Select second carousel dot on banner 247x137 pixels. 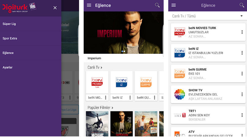(x=124, y=51)
